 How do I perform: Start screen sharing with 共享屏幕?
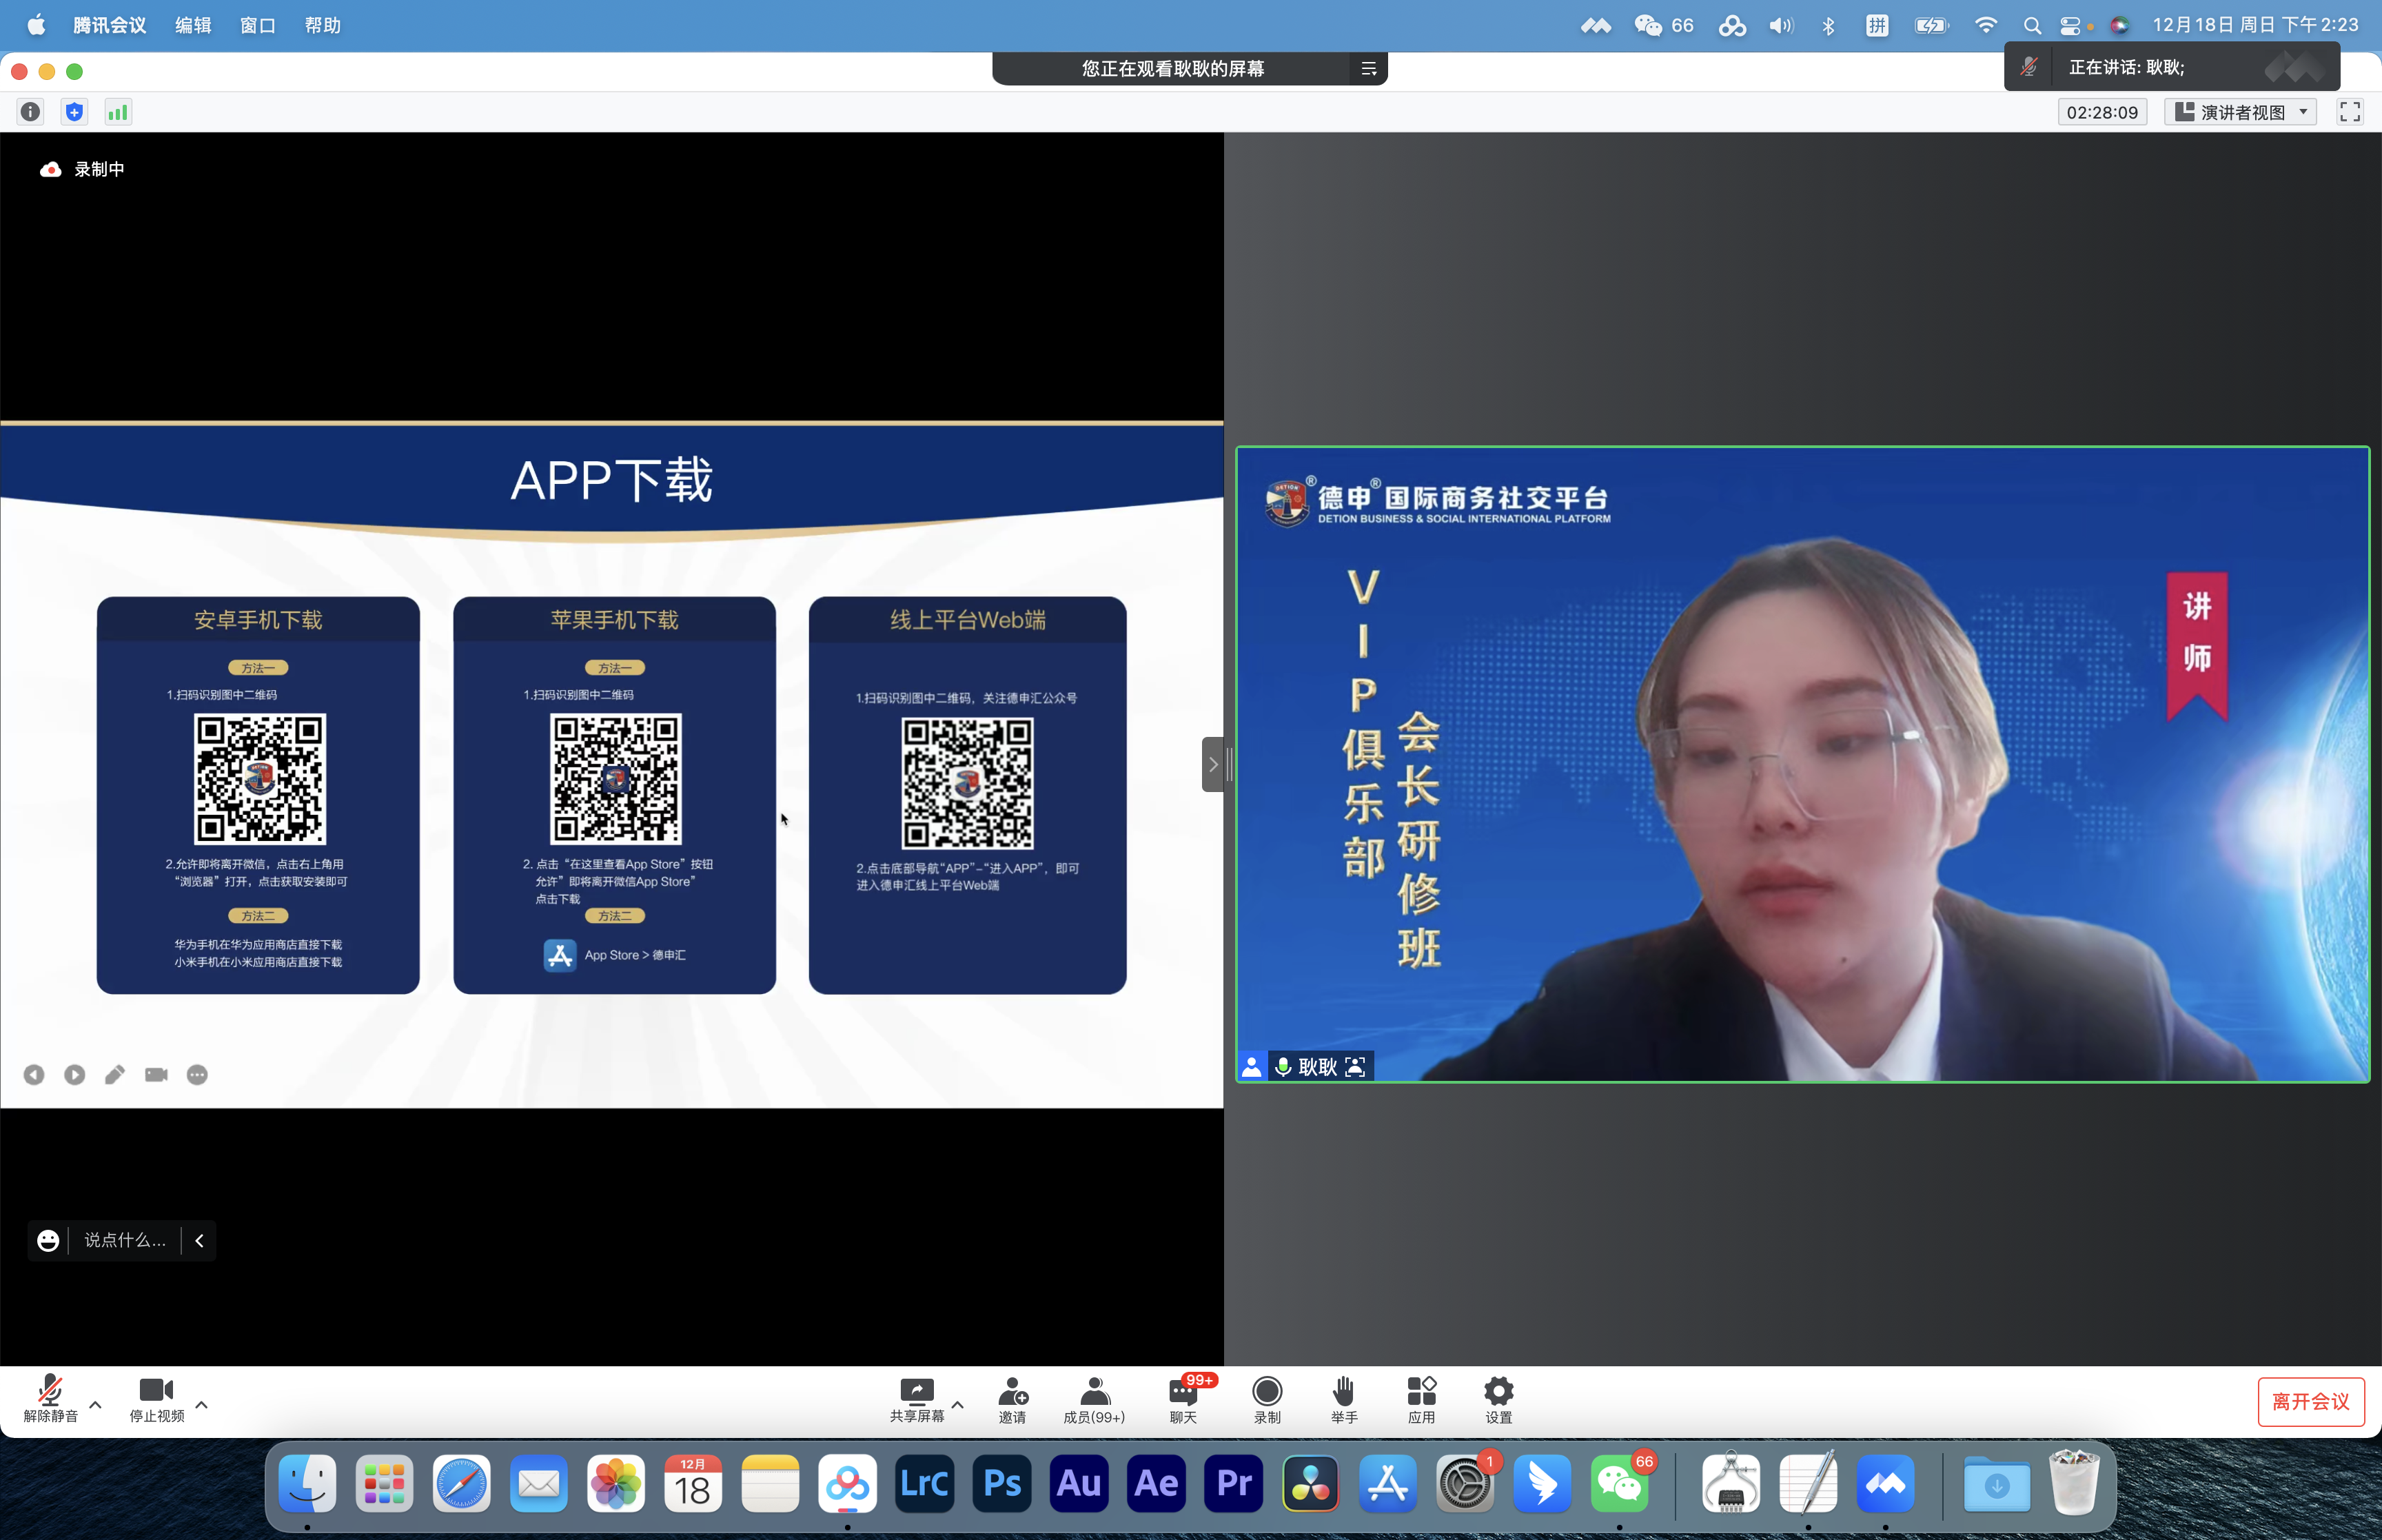(x=917, y=1400)
